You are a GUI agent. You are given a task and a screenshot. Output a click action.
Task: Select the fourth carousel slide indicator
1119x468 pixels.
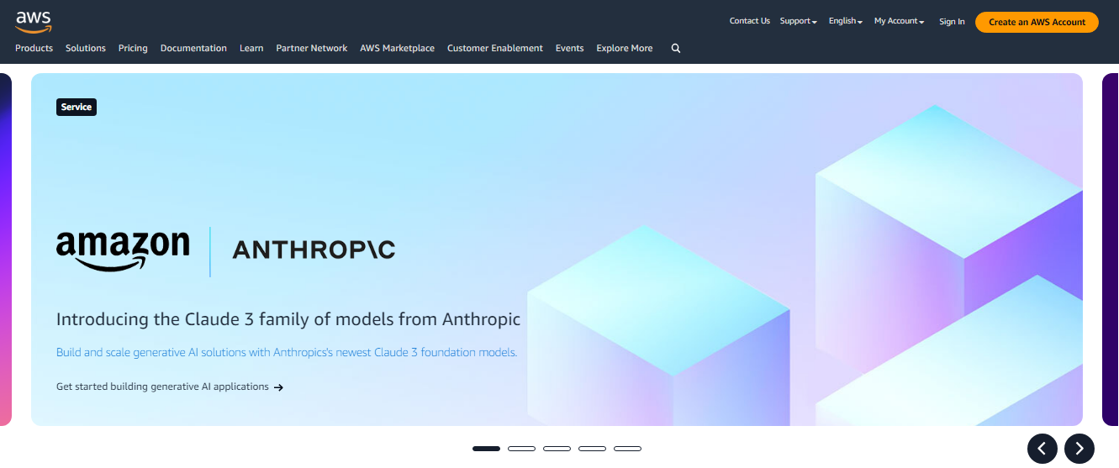click(592, 449)
